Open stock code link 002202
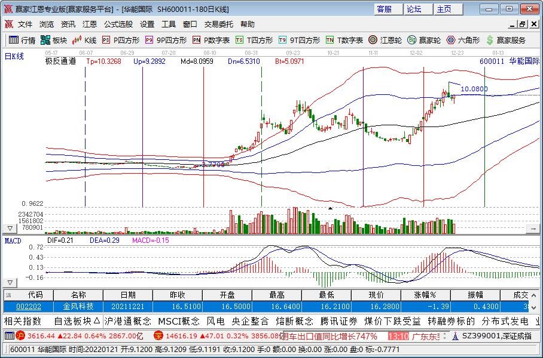Viewport: 543px width, 358px height. click(x=29, y=307)
